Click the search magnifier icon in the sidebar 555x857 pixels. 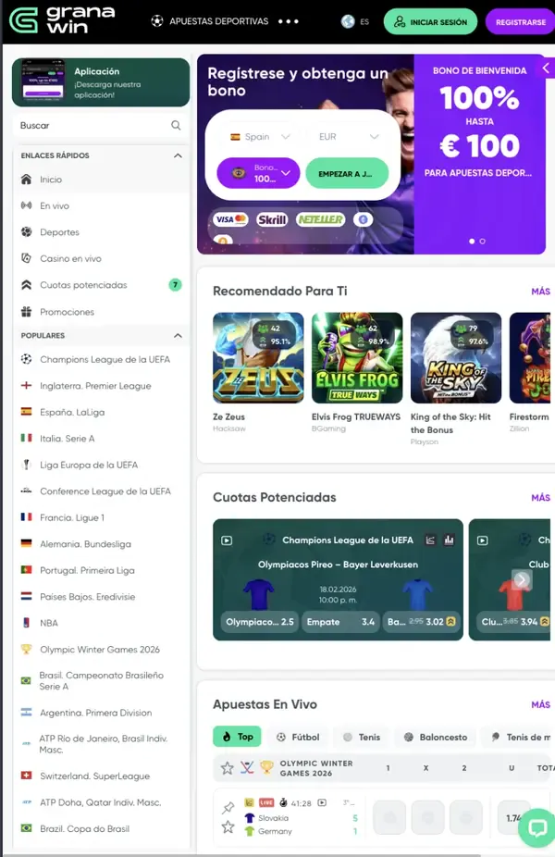tap(176, 125)
